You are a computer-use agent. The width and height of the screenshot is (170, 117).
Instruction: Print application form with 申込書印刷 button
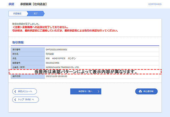point(146,91)
